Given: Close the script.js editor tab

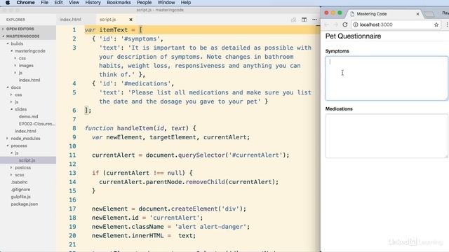Looking at the screenshot, I should coord(131,20).
